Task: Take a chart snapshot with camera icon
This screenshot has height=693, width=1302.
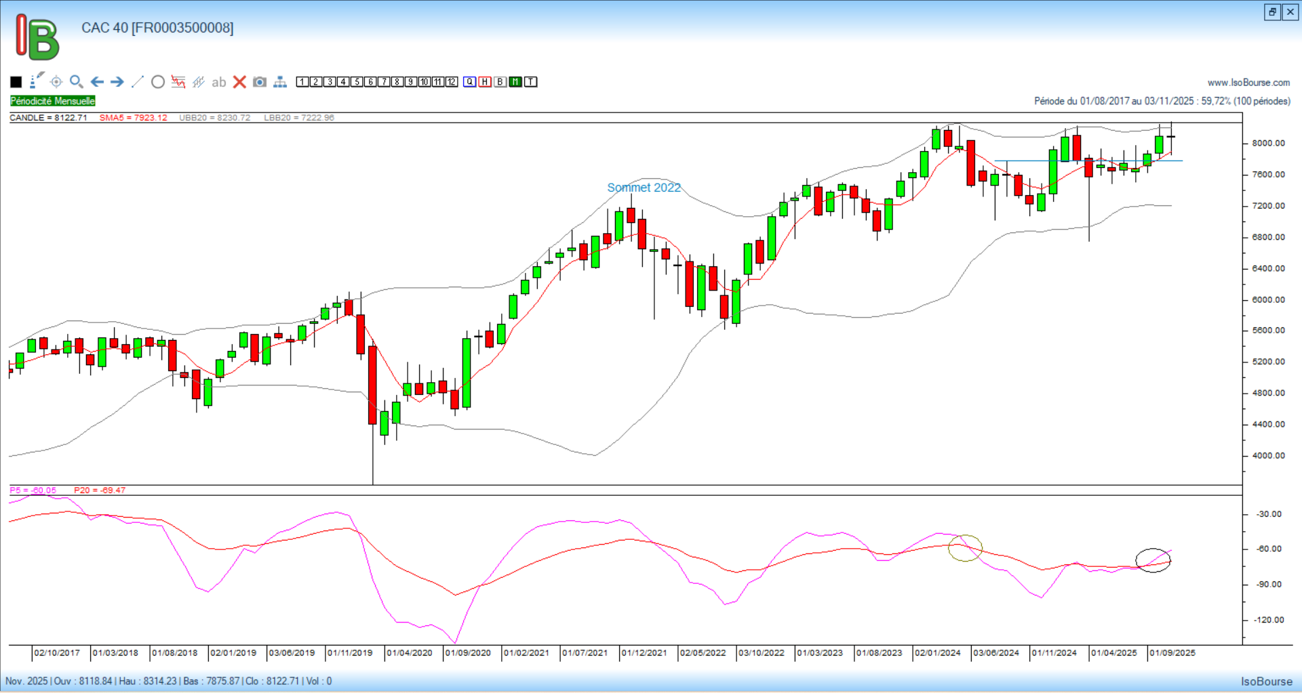Action: coord(260,82)
